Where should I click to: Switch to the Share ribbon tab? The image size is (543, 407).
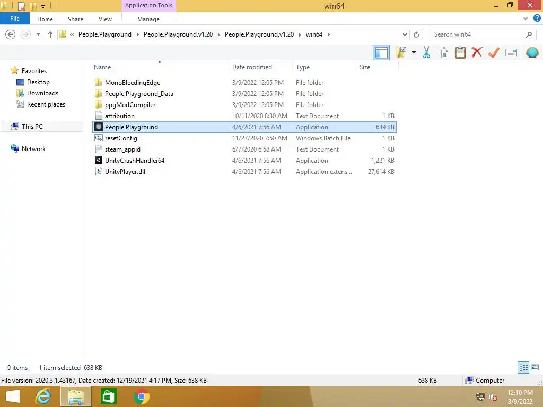click(75, 19)
